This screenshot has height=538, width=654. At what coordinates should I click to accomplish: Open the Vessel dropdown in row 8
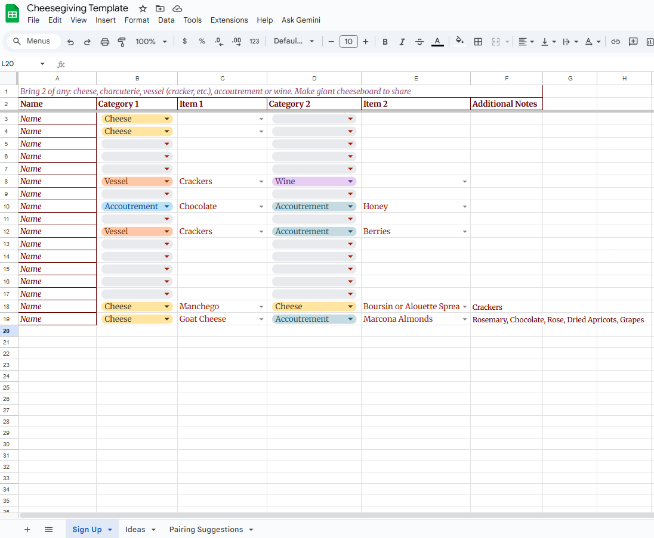(x=166, y=182)
